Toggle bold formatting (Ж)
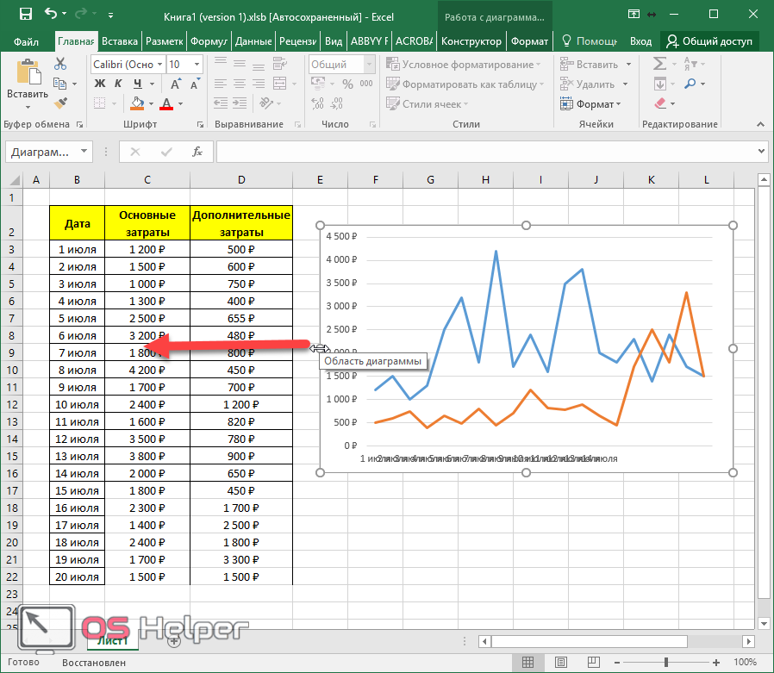The image size is (774, 673). pos(99,84)
